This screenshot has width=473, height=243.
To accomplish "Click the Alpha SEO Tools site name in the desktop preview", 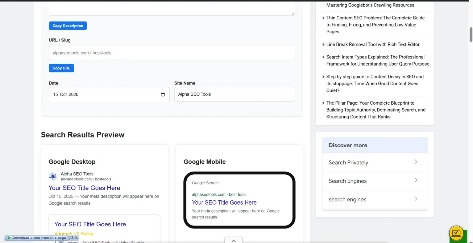I will click(x=77, y=174).
